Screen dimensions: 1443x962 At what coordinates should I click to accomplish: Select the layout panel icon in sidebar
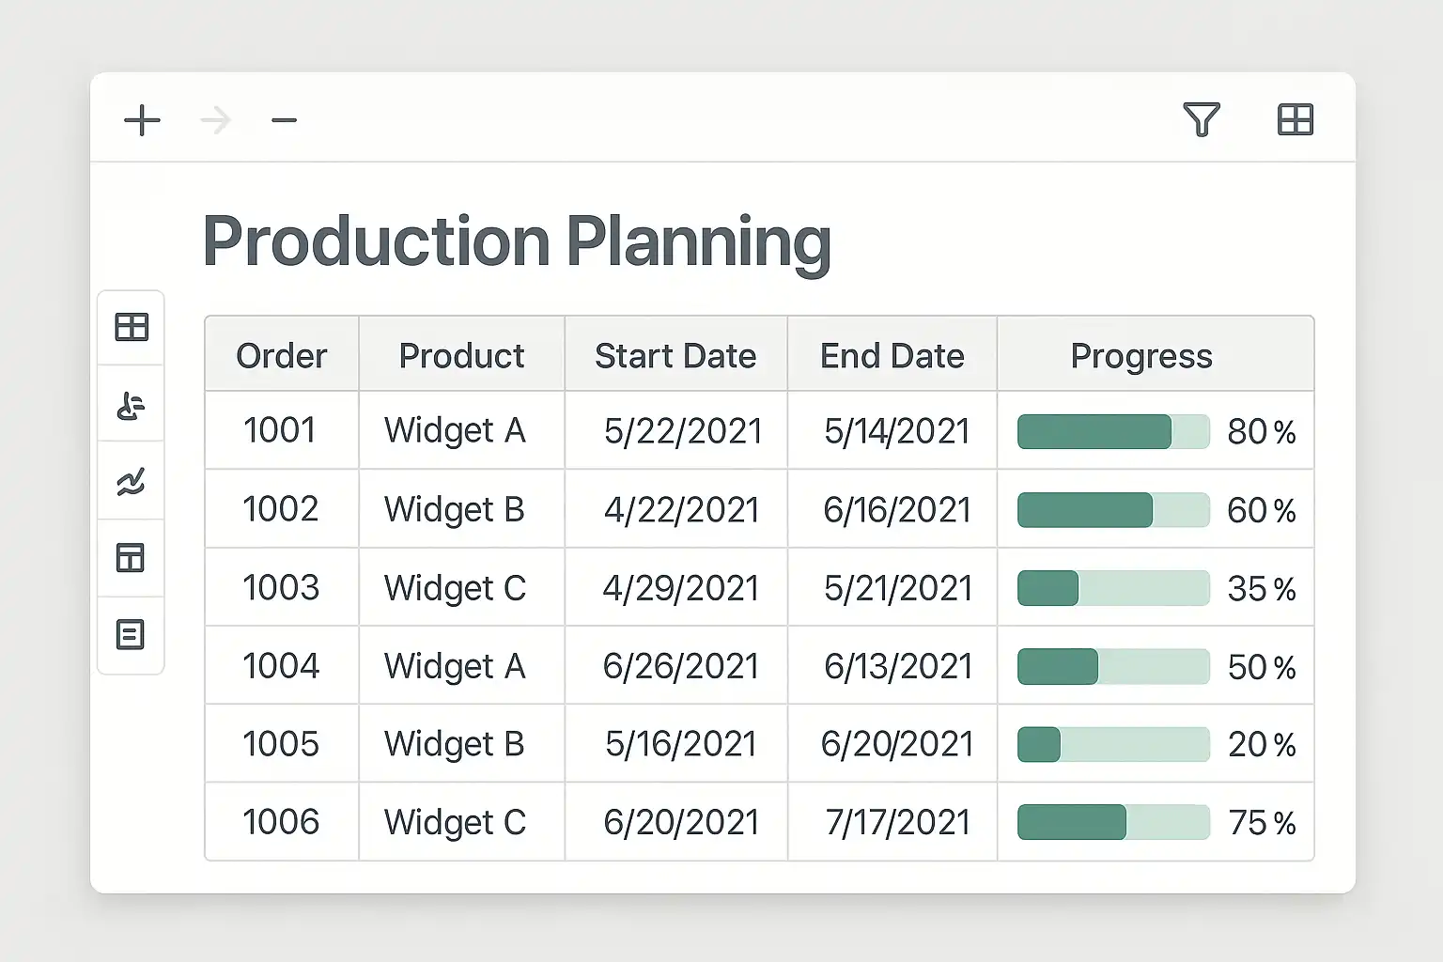pyautogui.click(x=131, y=558)
